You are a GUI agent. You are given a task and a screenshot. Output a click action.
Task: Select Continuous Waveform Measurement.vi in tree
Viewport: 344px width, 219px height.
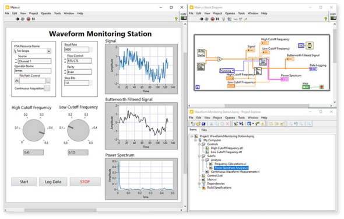coord(235,172)
